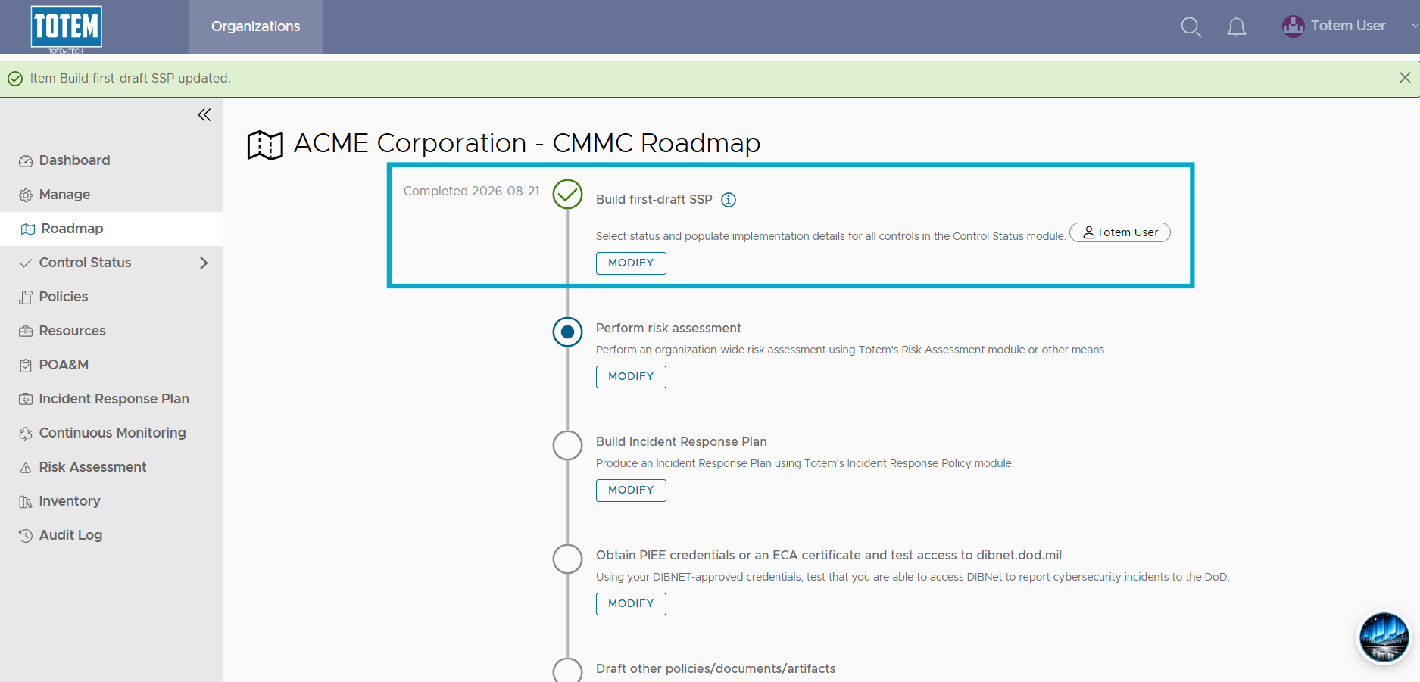Click 'Draft other policies/documents/artifacts' title
1420x682 pixels.
pyautogui.click(x=716, y=668)
